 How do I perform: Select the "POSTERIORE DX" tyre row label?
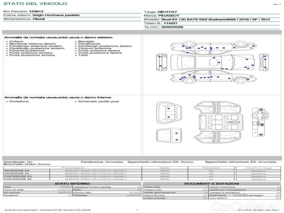pyautogui.click(x=18, y=176)
